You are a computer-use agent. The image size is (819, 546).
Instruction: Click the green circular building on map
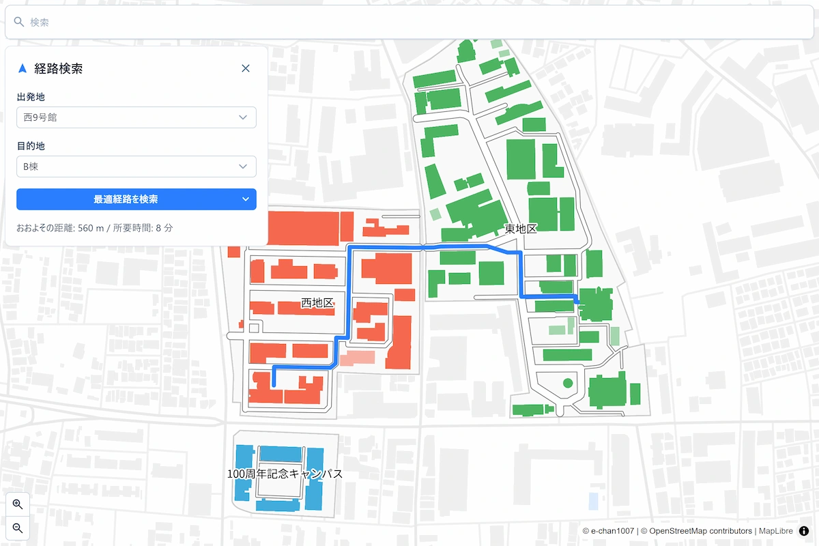tap(567, 384)
